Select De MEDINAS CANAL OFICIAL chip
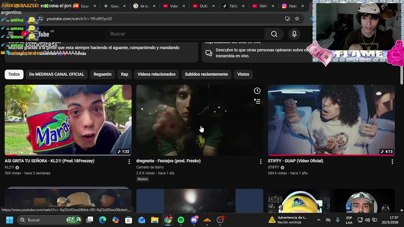The width and height of the screenshot is (404, 227). coord(56,74)
